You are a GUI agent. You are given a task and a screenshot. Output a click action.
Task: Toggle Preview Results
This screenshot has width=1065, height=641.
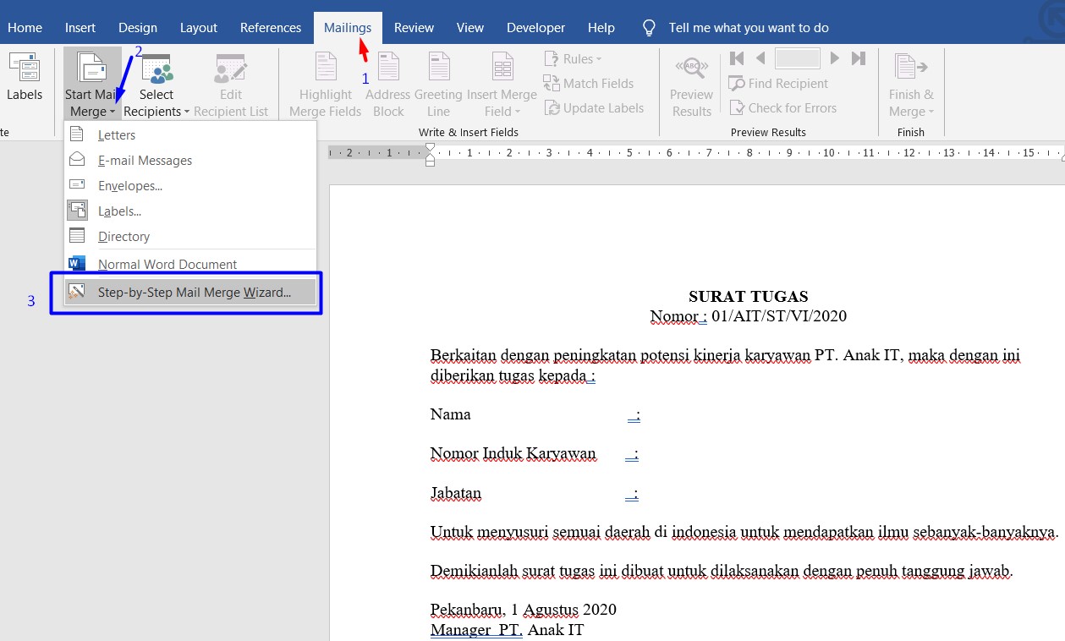[690, 82]
